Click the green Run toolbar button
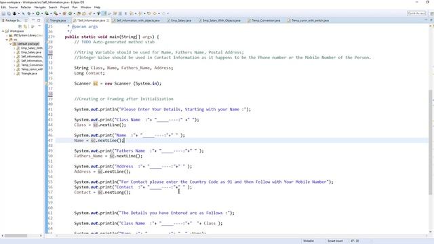The width and height of the screenshot is (434, 244). tap(38, 14)
